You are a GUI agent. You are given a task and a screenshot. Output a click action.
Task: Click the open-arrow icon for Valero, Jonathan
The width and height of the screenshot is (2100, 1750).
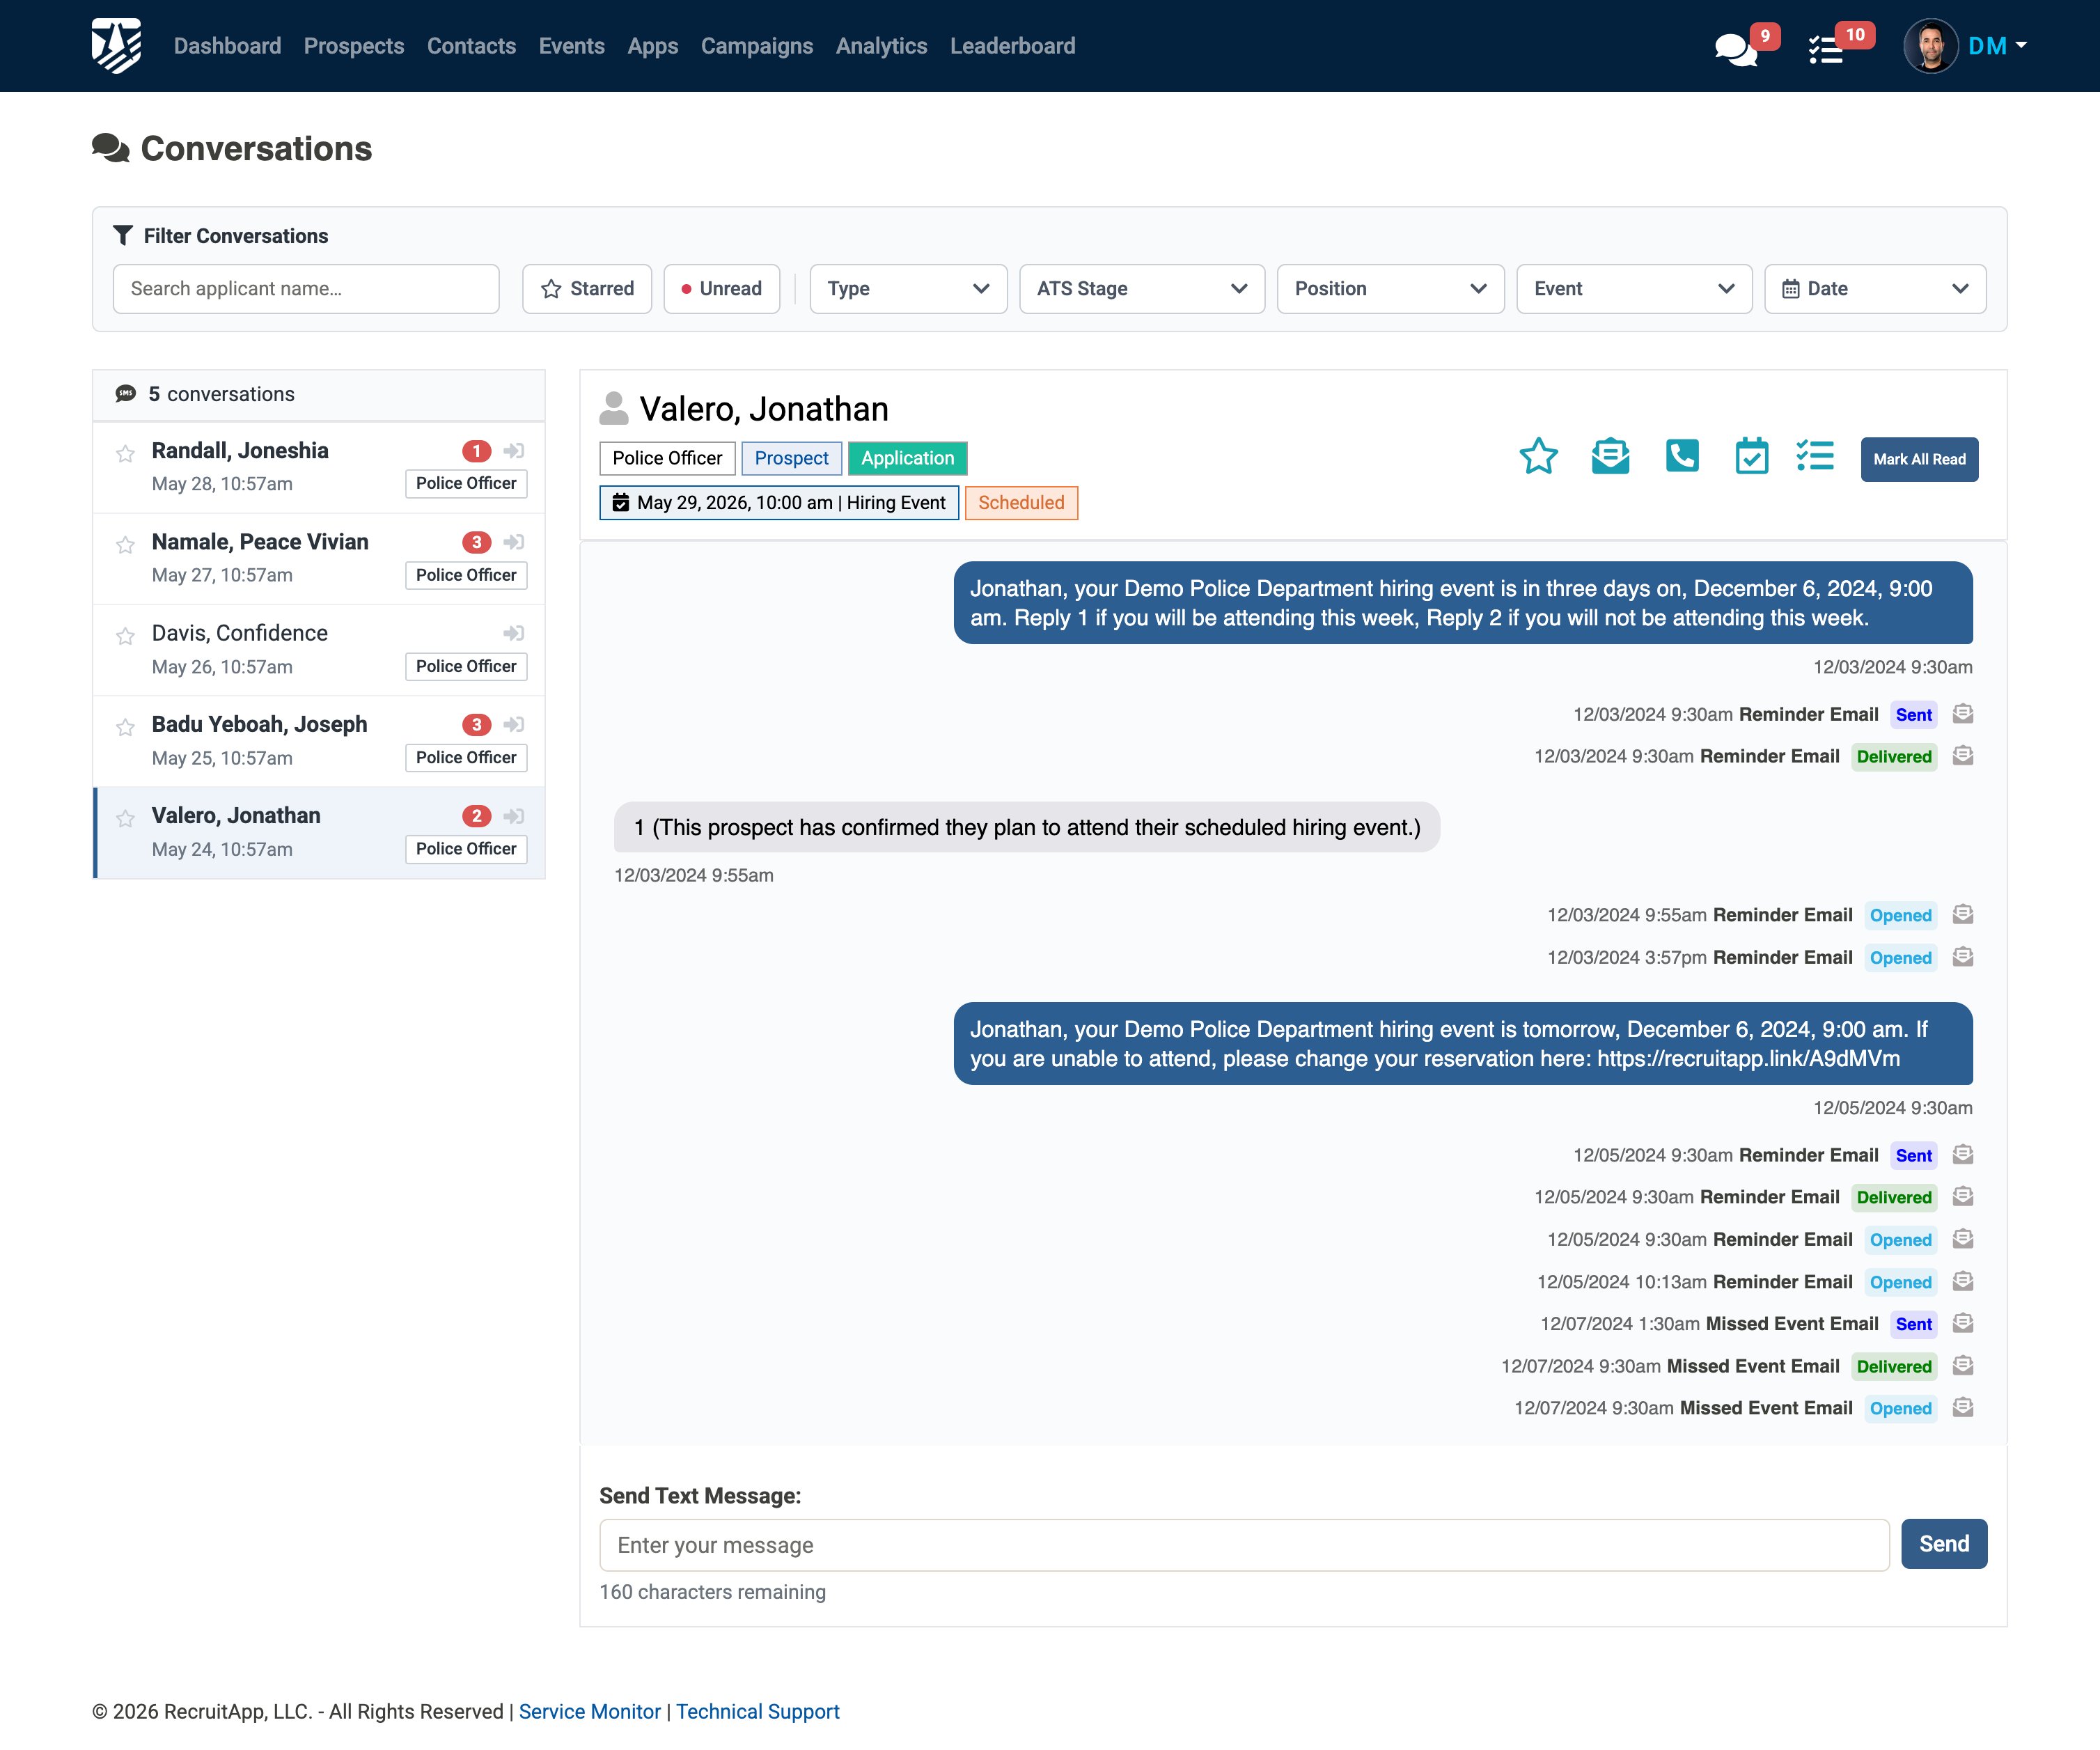click(x=514, y=816)
